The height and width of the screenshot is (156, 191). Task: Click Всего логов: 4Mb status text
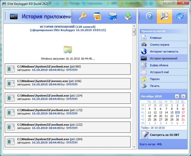click(151, 144)
